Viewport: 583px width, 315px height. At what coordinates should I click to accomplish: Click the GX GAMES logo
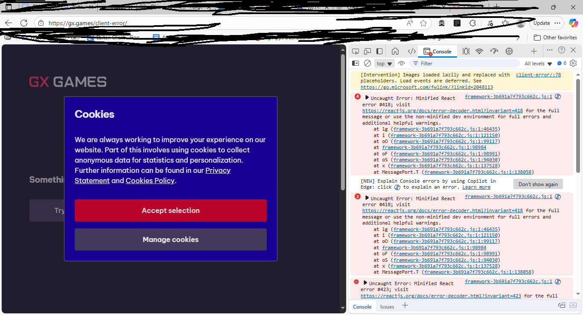click(68, 82)
